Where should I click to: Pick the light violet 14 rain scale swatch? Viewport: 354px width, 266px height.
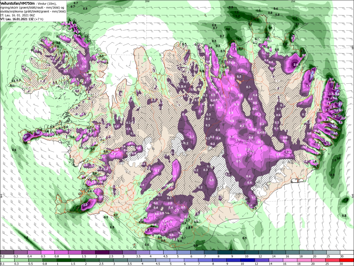point(276,260)
